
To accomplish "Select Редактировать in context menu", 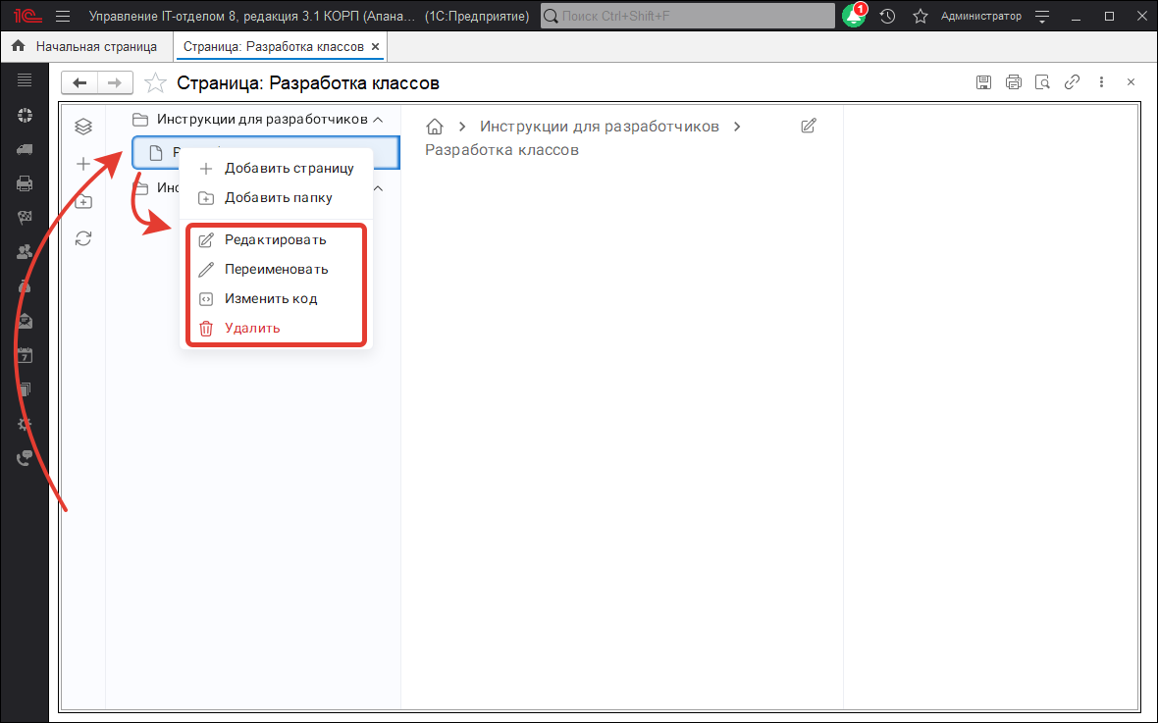I will [275, 239].
